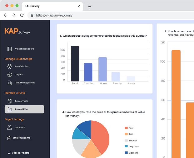Open Deleted items in sidebar
Screen dimensions: 194x158
(19, 138)
